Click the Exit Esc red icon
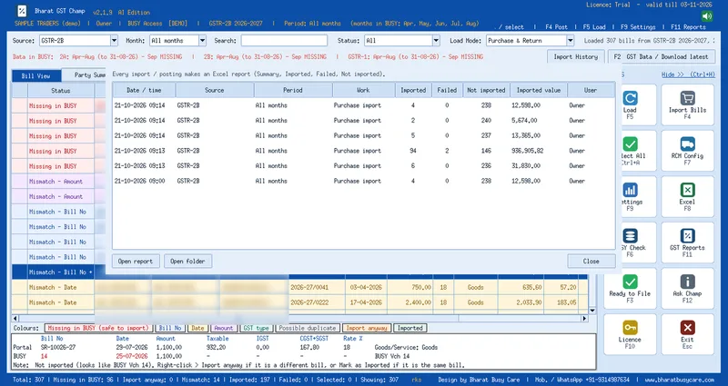 pyautogui.click(x=687, y=328)
